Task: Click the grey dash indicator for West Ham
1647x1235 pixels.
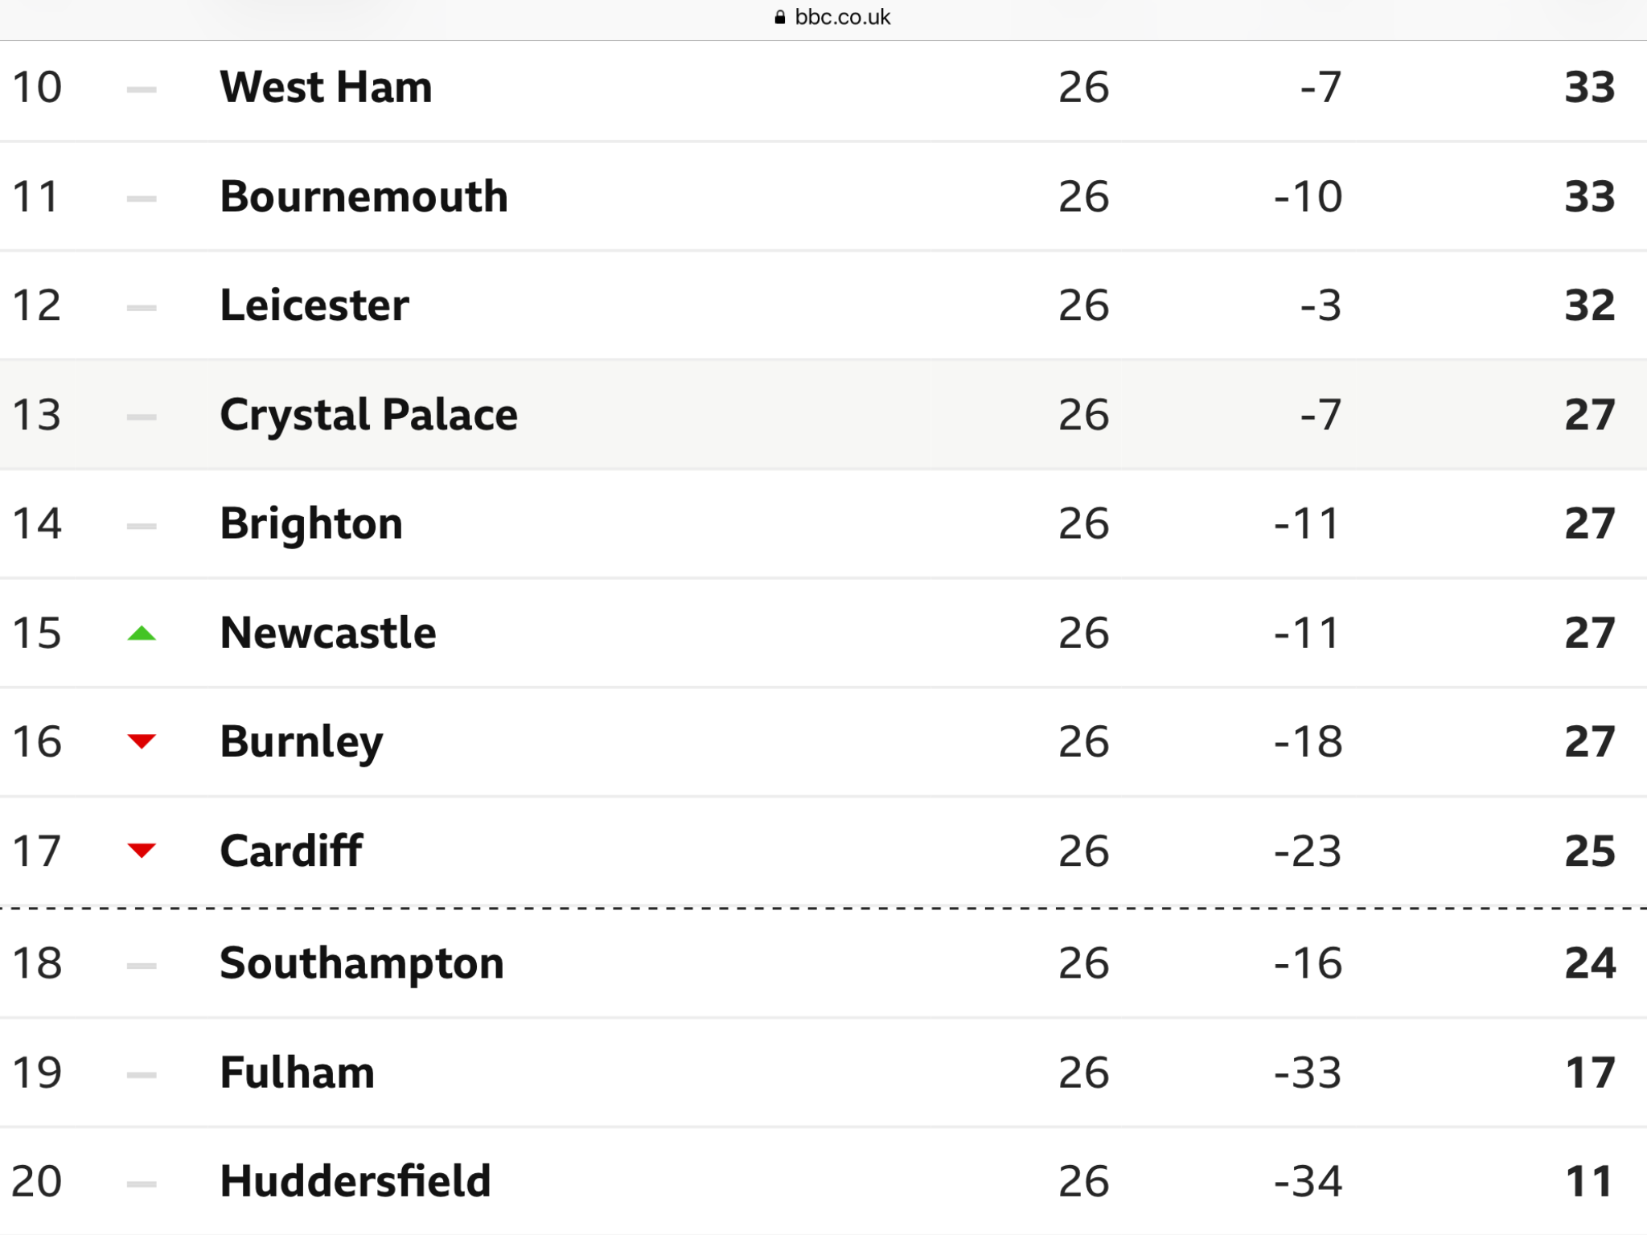Action: tap(142, 89)
